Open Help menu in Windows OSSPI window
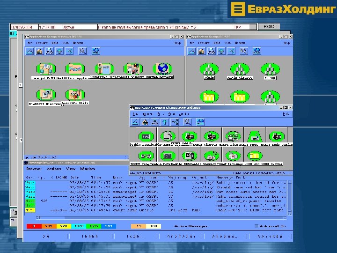Image resolution: width=337 pixels, height=253 pixels. (x=177, y=43)
